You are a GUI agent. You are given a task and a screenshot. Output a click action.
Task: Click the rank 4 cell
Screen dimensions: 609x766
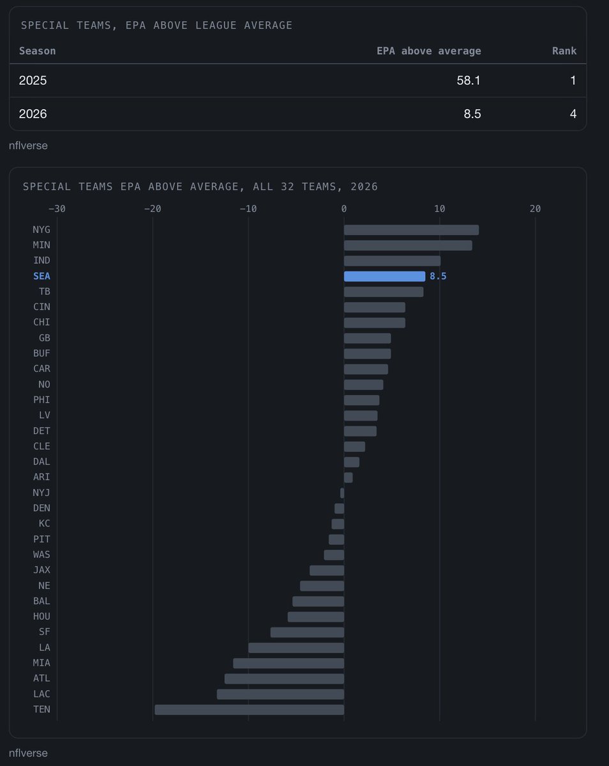click(x=573, y=114)
